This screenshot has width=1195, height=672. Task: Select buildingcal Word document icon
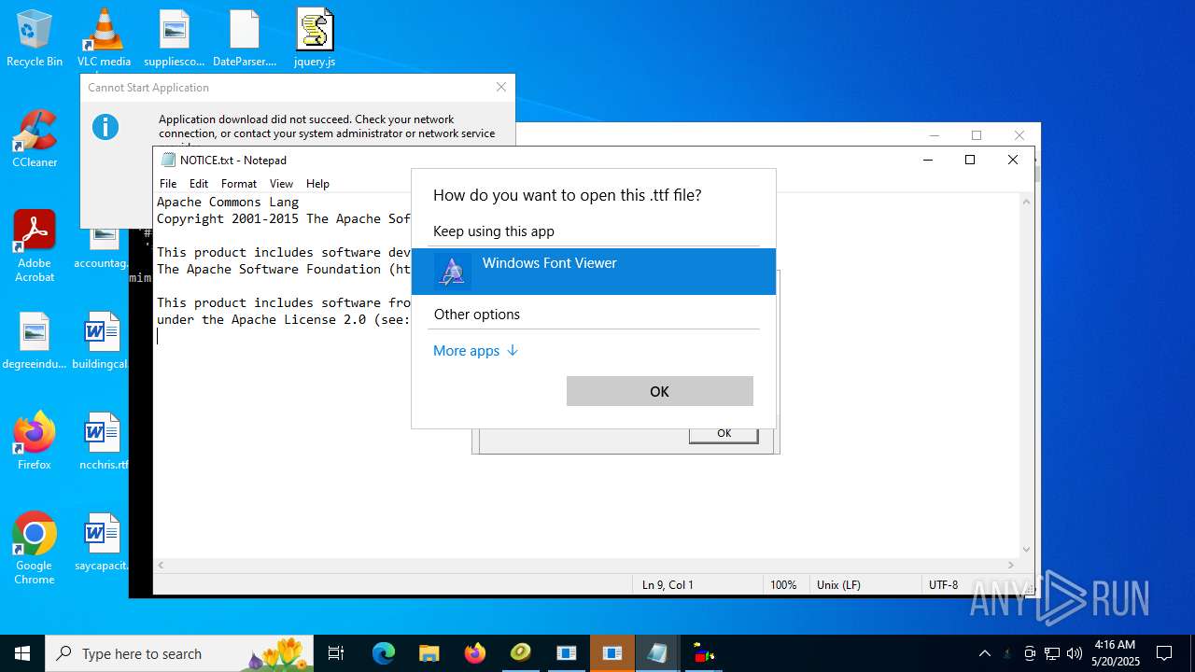pyautogui.click(x=102, y=341)
